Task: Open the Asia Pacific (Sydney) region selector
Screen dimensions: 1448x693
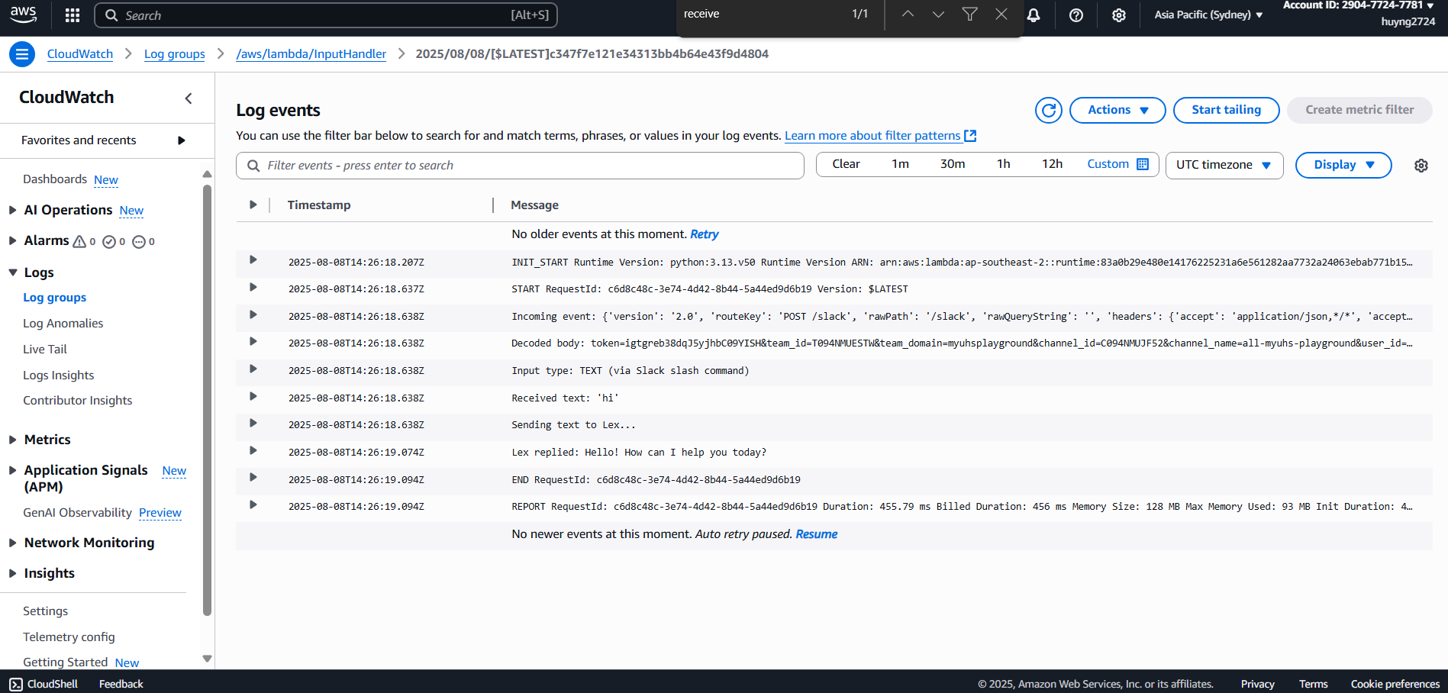Action: point(1208,15)
